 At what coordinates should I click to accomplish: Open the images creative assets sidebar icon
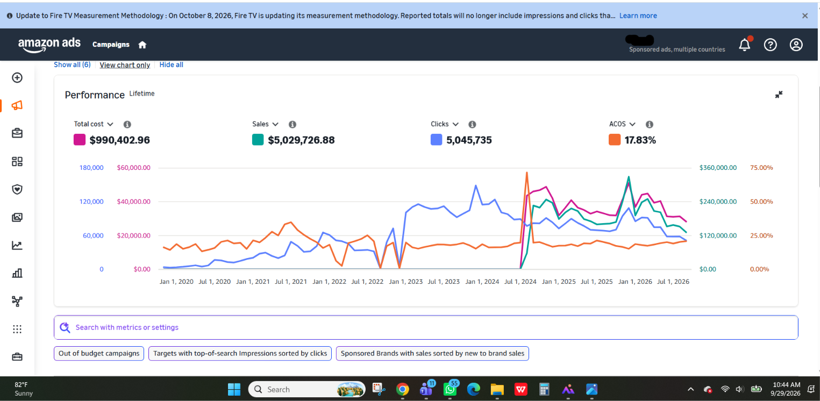pos(17,217)
